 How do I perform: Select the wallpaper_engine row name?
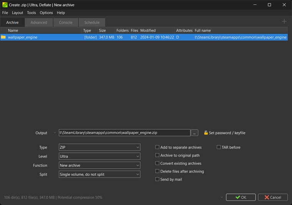point(23,37)
